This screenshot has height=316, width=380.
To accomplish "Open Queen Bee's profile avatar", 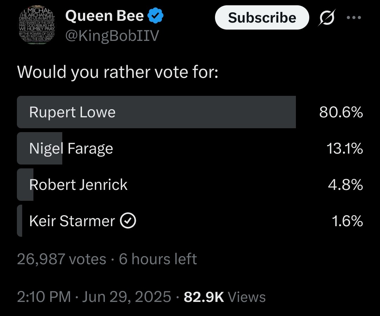I will pos(37,25).
